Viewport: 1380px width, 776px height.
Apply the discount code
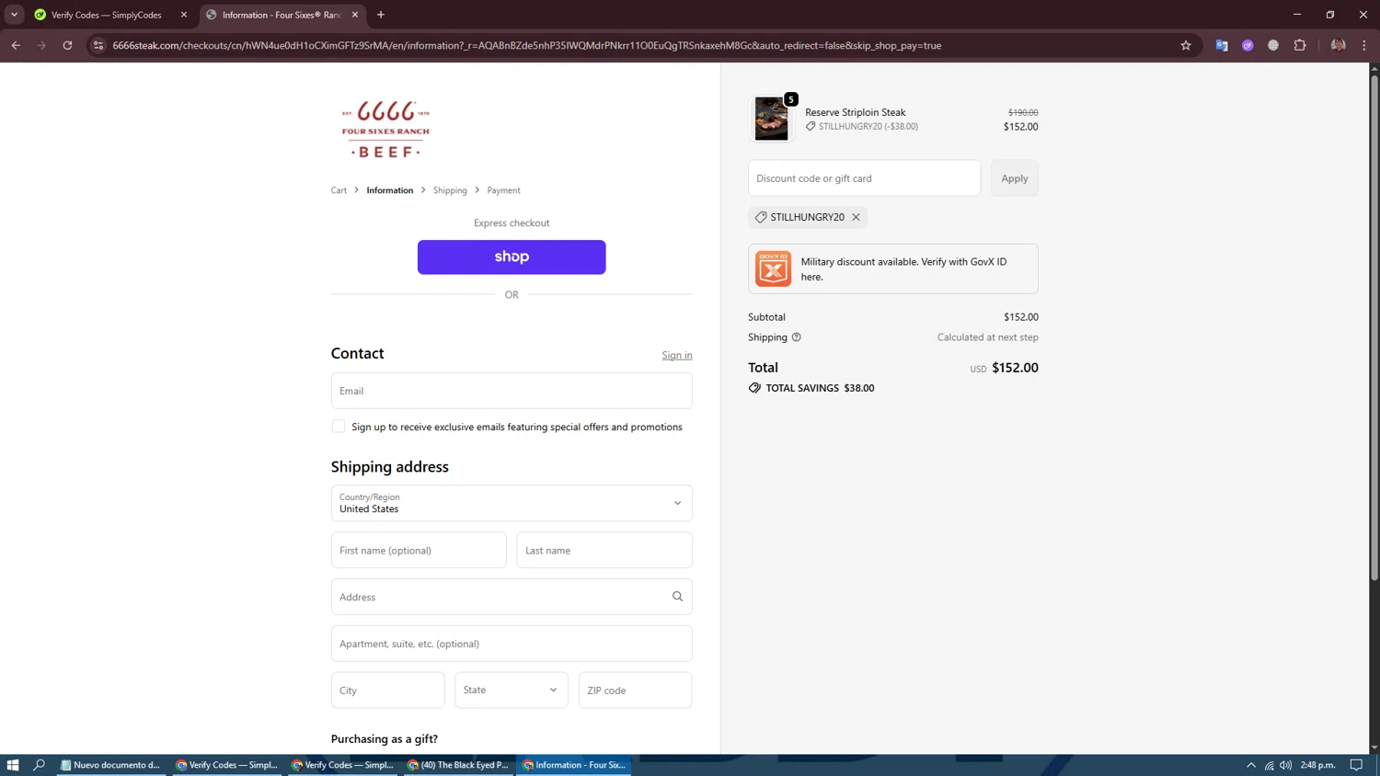click(x=1015, y=178)
